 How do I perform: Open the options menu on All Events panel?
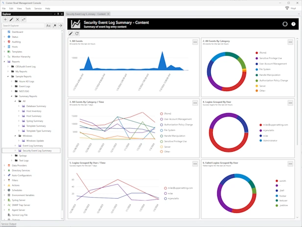tap(195, 42)
